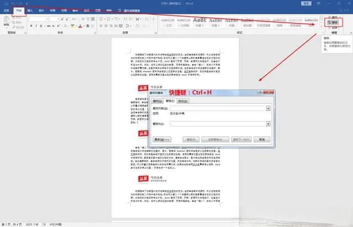Click the Replace button inside the dialog

click(x=191, y=140)
